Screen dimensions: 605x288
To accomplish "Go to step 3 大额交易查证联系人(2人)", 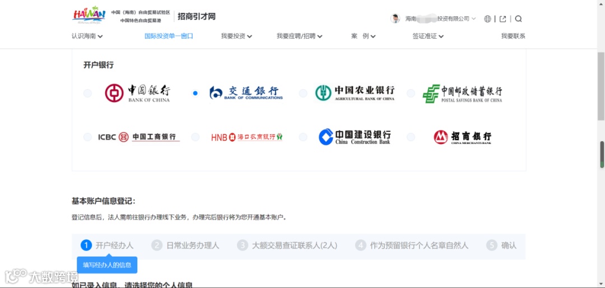I will tap(287, 245).
